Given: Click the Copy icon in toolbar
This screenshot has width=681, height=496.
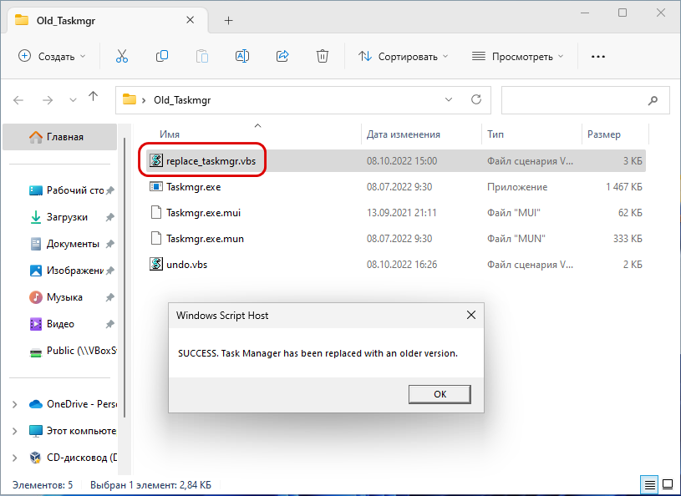Looking at the screenshot, I should [162, 56].
